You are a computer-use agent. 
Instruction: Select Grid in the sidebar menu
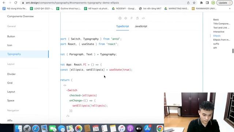(x=24, y=83)
